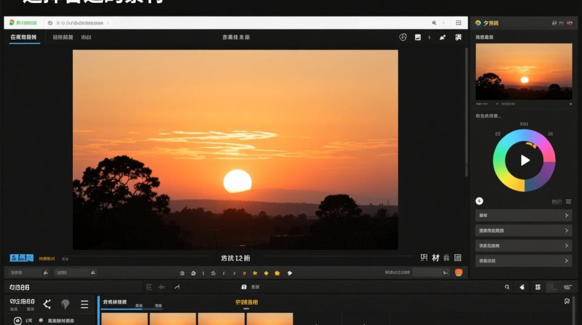The image size is (582, 325).
Task: Switch to the tab right of the underlined tab
Action: (63, 37)
